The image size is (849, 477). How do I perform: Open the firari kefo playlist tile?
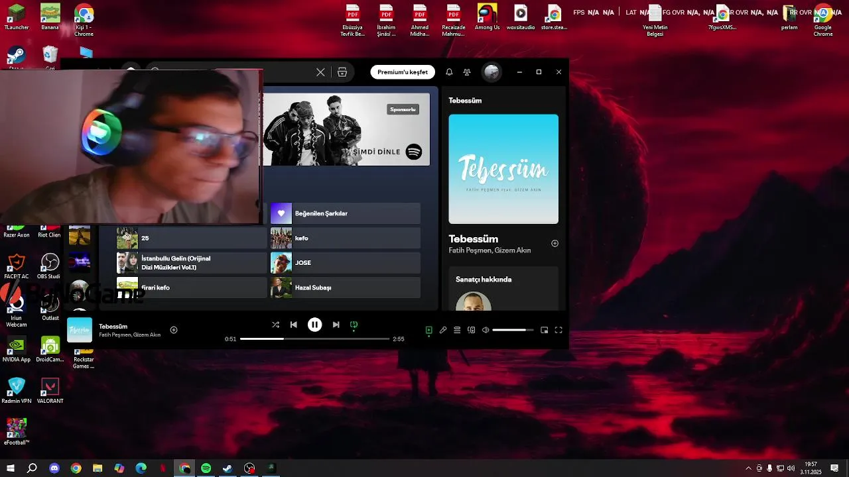point(192,288)
